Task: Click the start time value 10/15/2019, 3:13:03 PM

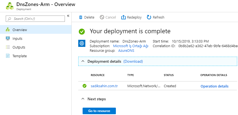Action: pos(190,41)
